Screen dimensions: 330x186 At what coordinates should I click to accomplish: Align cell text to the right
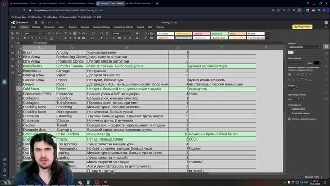(75, 38)
